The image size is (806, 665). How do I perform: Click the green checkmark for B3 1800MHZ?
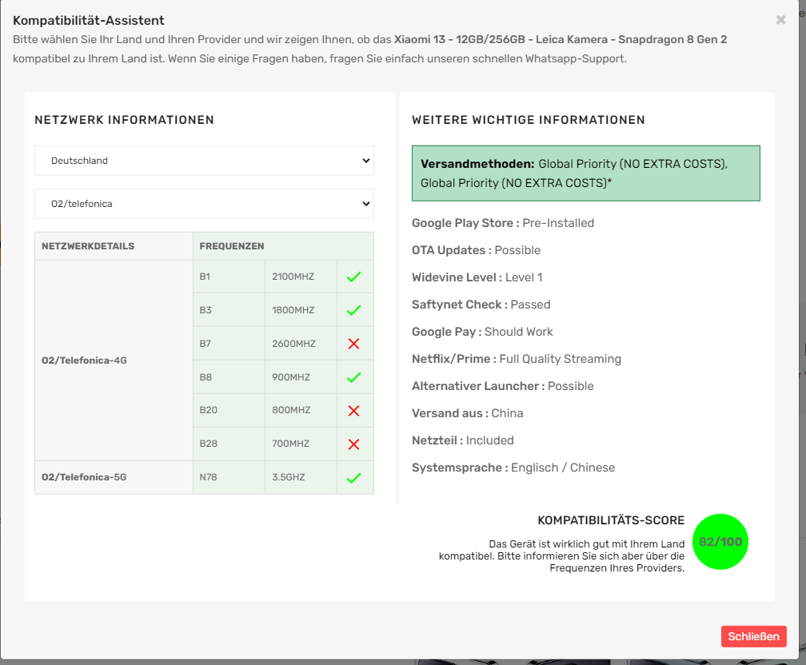tap(354, 311)
